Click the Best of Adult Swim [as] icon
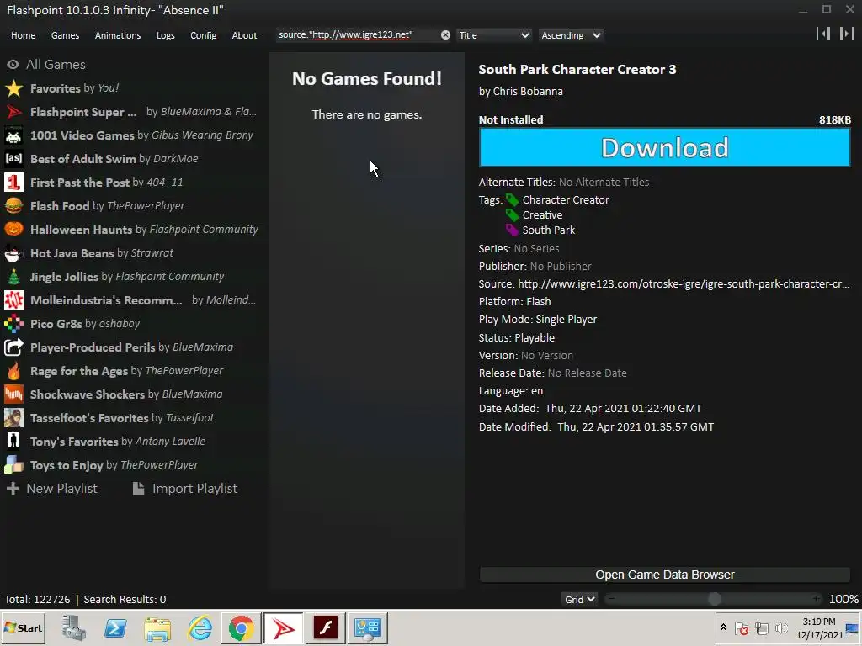 point(13,159)
